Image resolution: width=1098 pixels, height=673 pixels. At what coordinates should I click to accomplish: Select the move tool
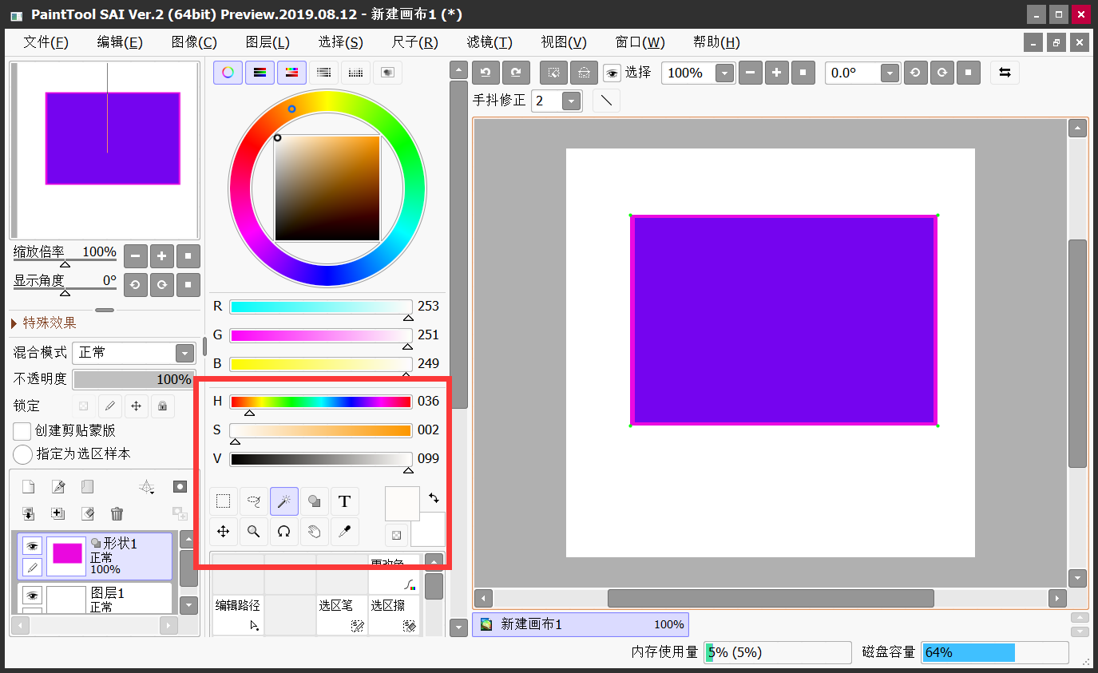click(x=224, y=531)
